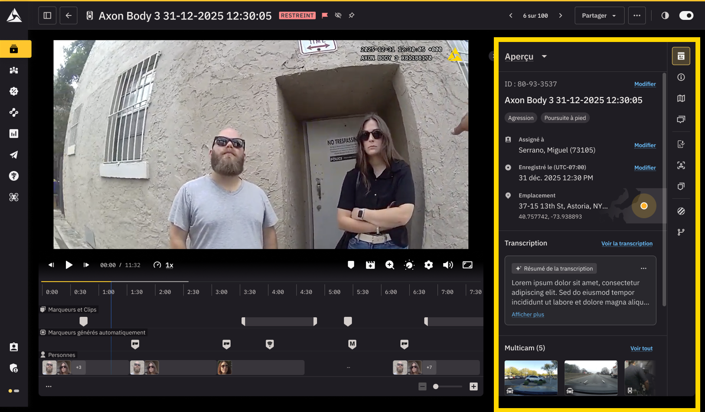Open the map panel icon
The height and width of the screenshot is (412, 705).
pos(681,99)
